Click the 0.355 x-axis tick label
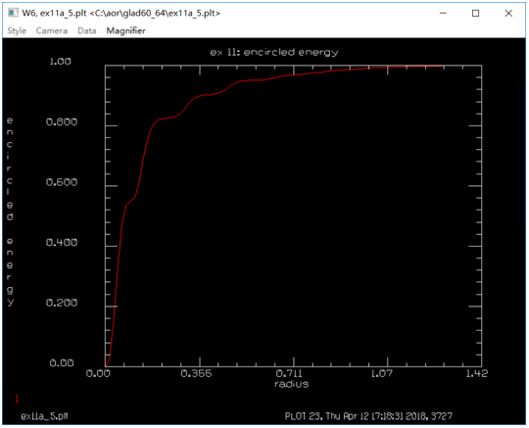Image resolution: width=529 pixels, height=428 pixels. pyautogui.click(x=196, y=373)
